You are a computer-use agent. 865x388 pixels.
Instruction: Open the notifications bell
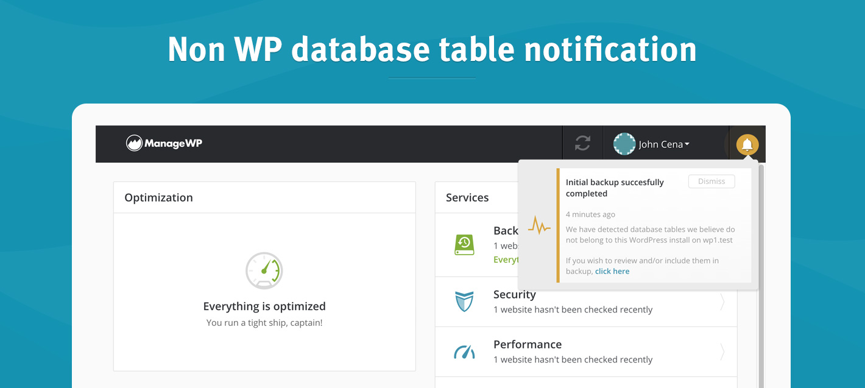[747, 144]
